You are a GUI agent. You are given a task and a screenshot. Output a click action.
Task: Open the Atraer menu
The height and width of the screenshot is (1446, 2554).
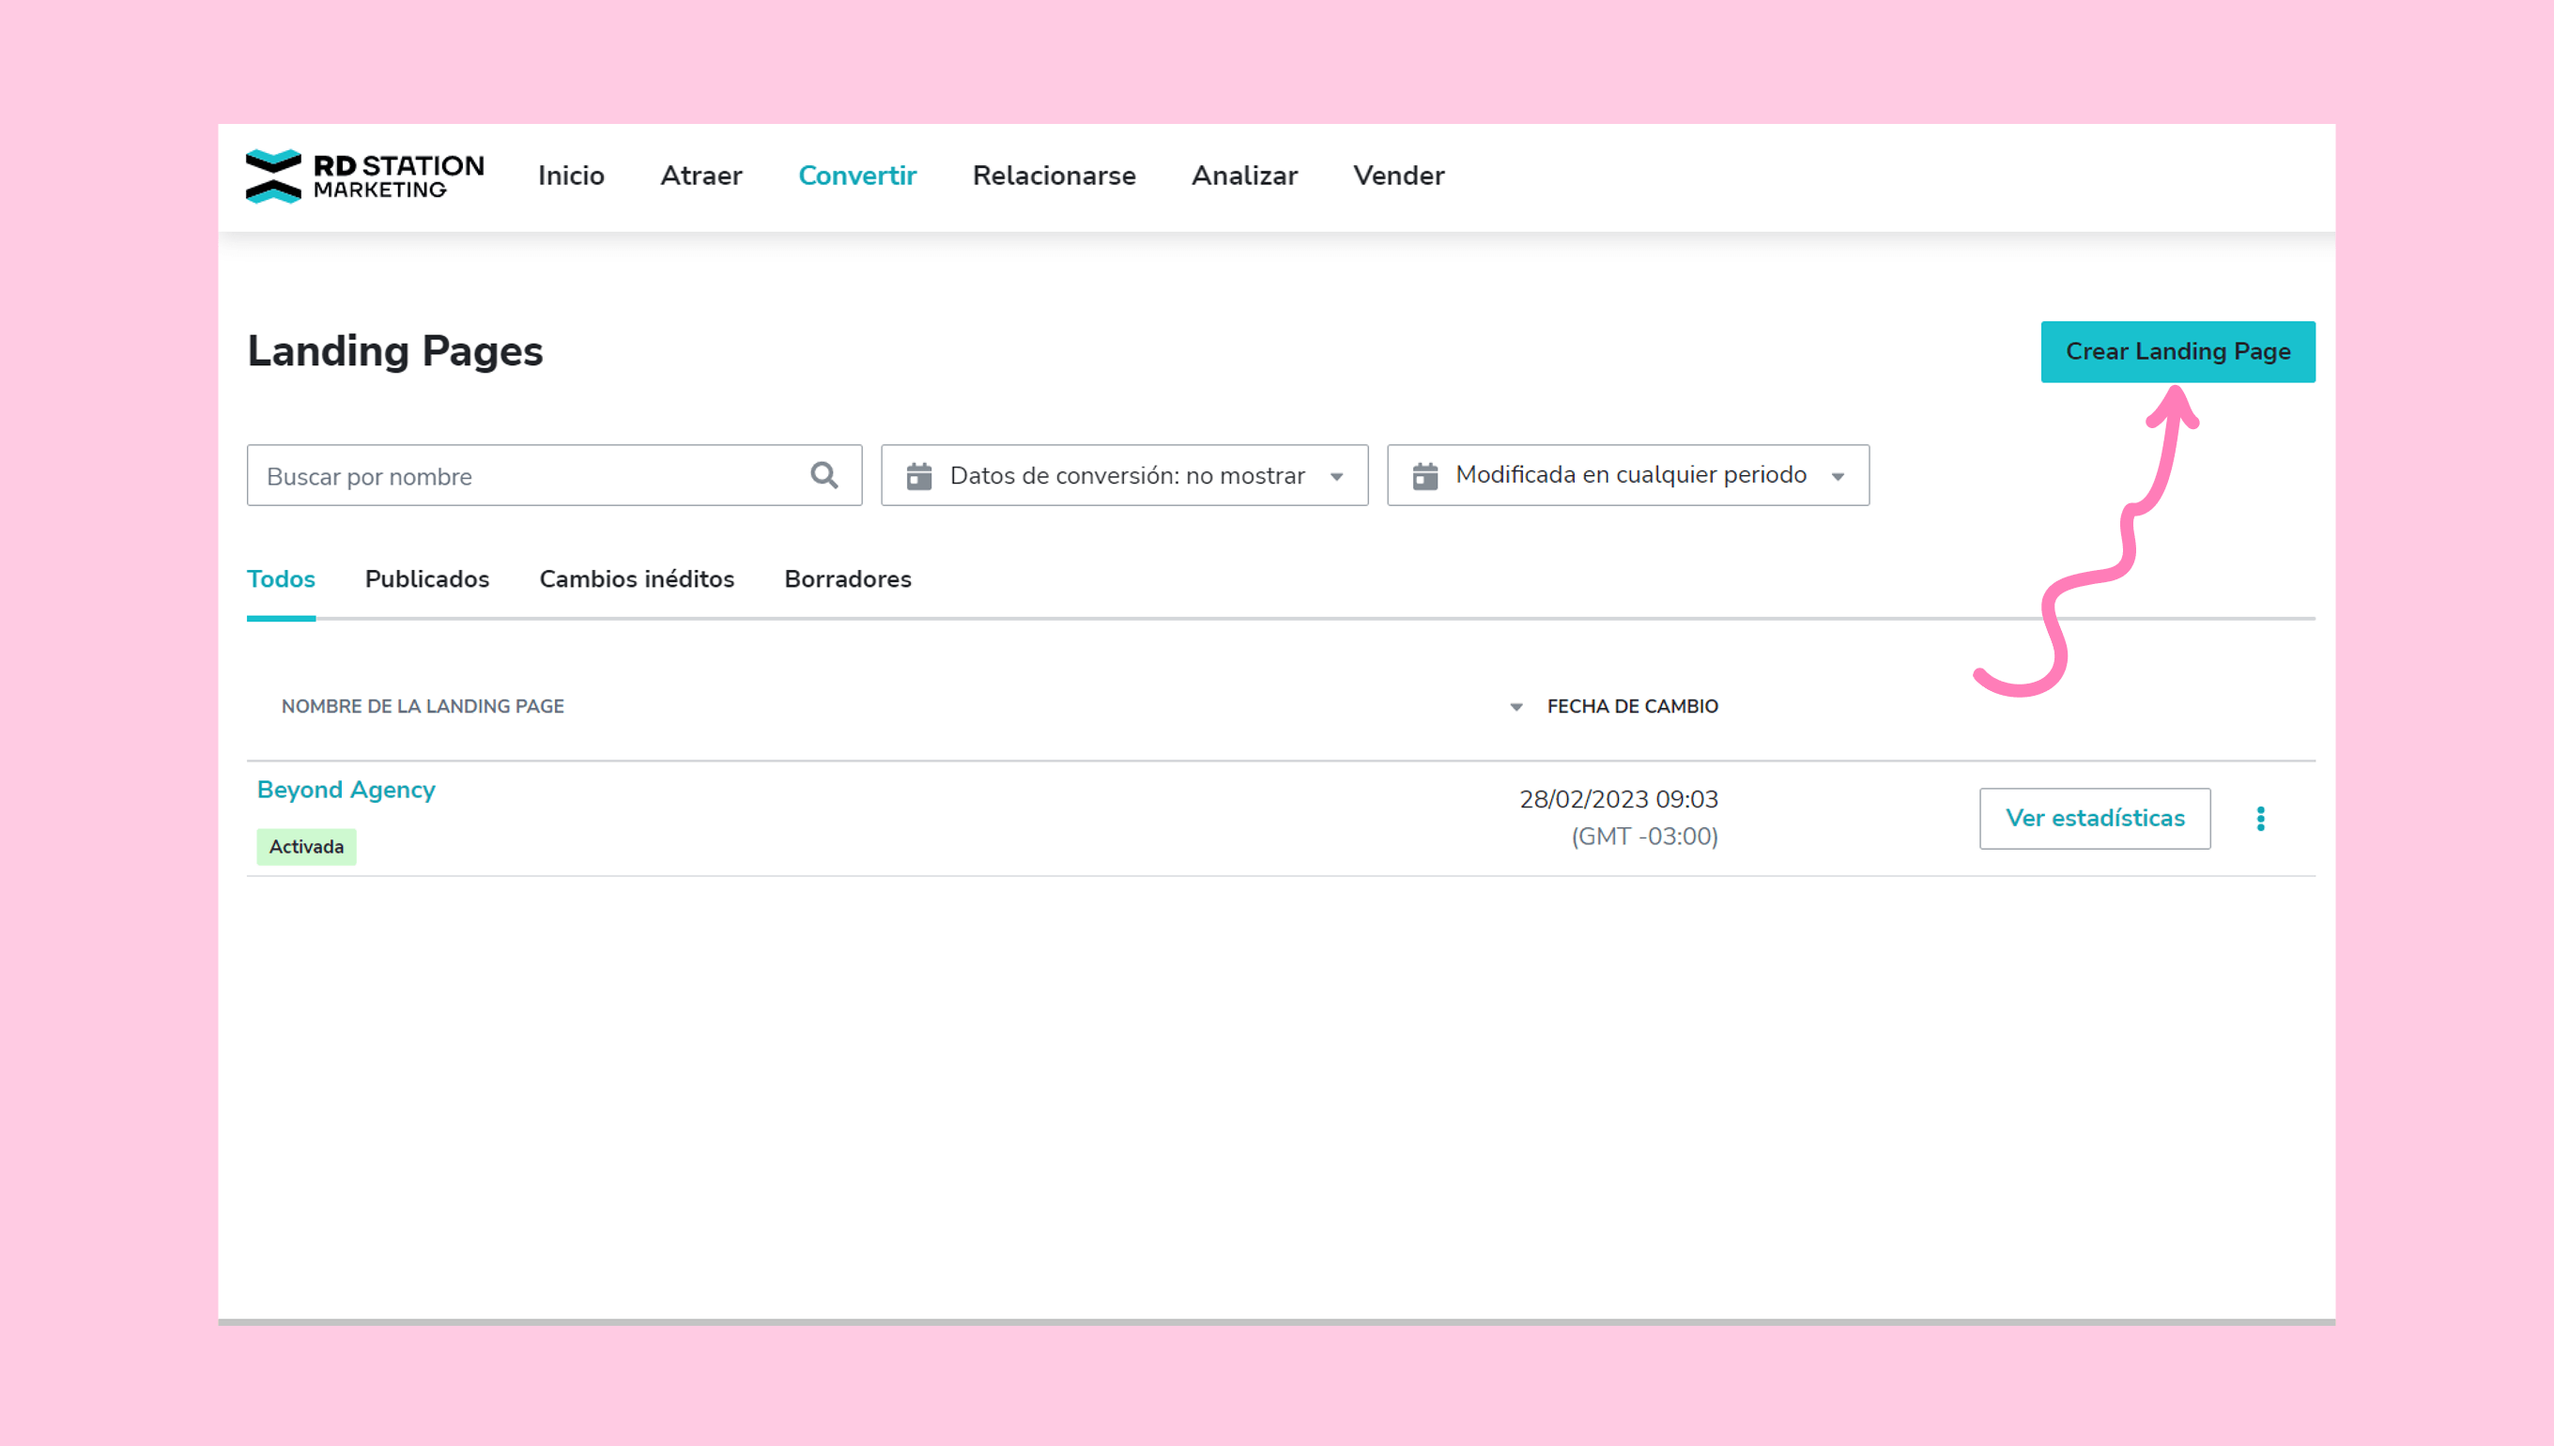701,176
